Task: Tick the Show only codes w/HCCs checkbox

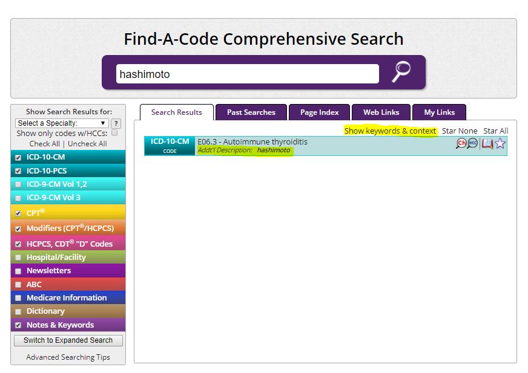Action: click(x=114, y=133)
